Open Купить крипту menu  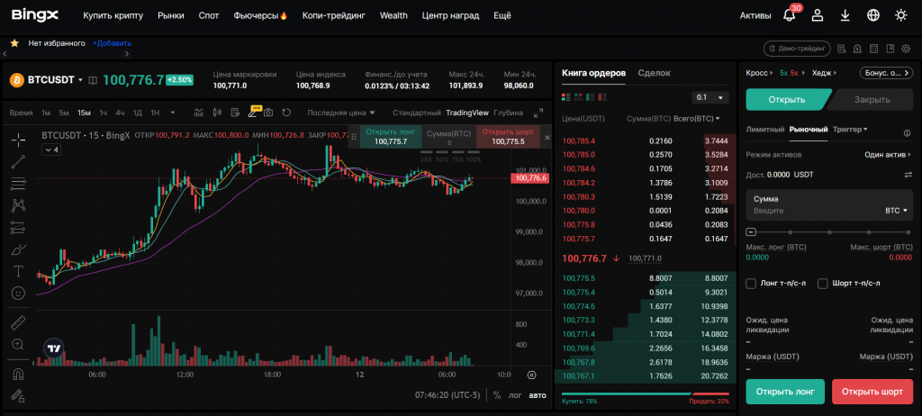pyautogui.click(x=113, y=16)
